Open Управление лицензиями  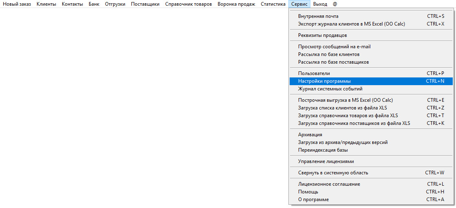point(326,161)
